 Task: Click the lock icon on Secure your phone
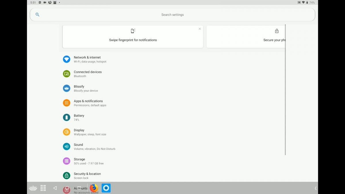pyautogui.click(x=277, y=31)
